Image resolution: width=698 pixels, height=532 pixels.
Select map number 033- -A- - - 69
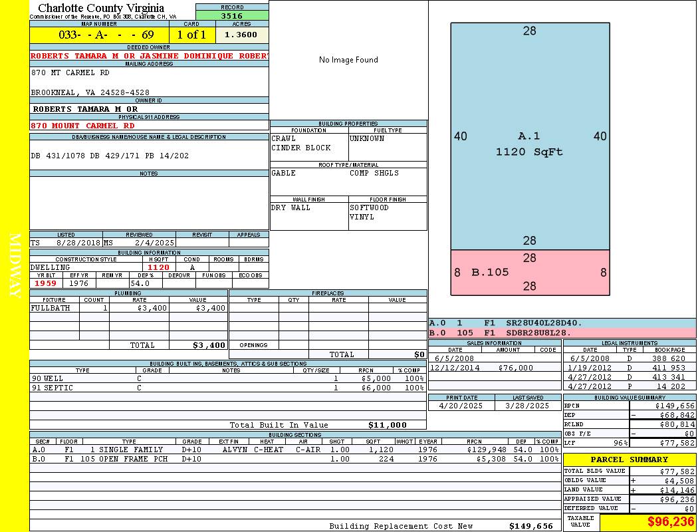[x=106, y=35]
